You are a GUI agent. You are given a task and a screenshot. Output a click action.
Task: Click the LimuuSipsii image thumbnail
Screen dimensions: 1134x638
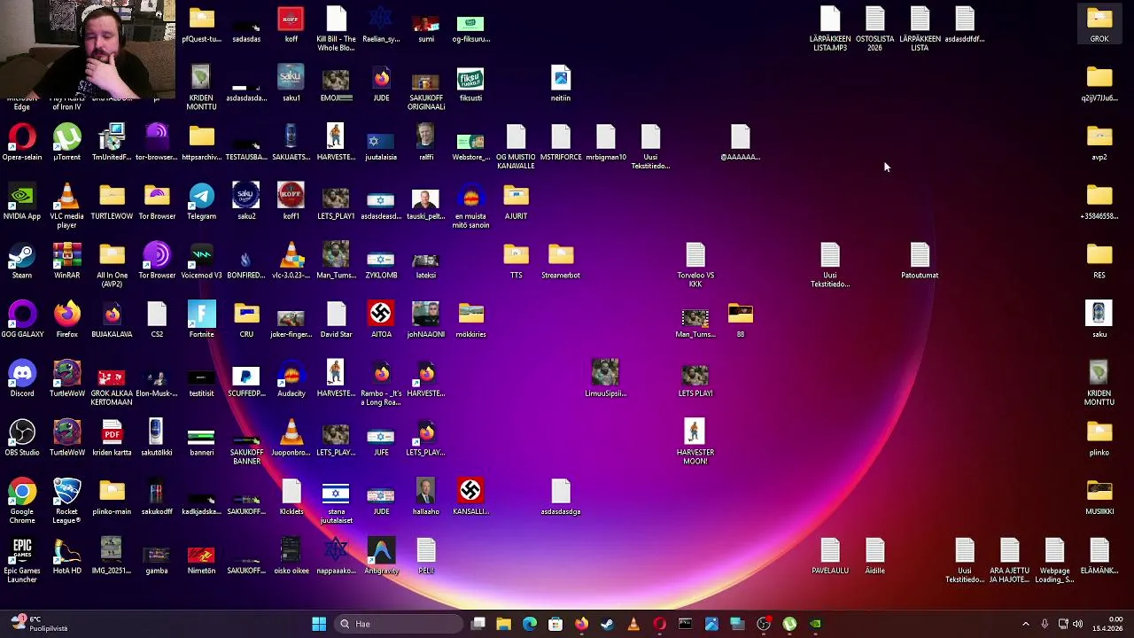pos(606,378)
